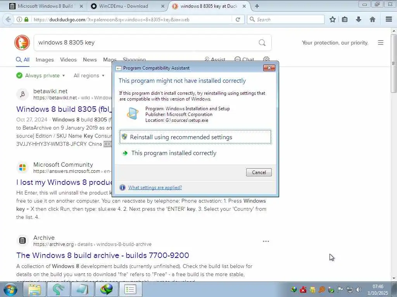Click the network tray icon
Image resolution: width=397 pixels, height=297 pixels.
tap(350, 290)
